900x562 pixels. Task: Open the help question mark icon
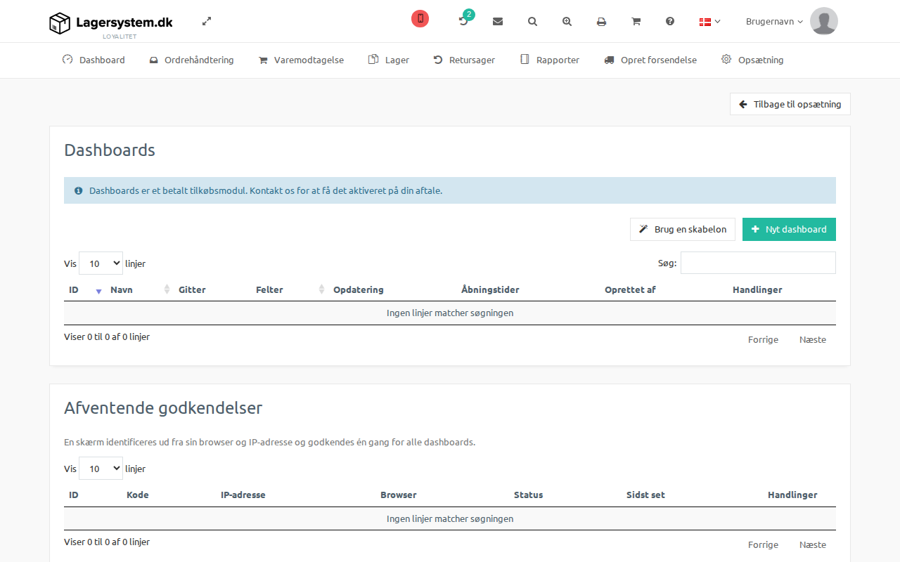(x=670, y=22)
